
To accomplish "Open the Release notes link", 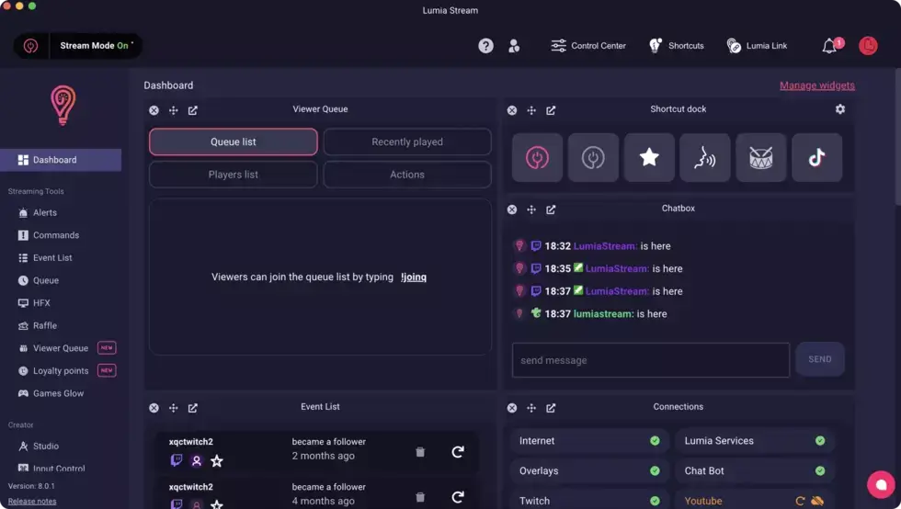I will [x=32, y=501].
